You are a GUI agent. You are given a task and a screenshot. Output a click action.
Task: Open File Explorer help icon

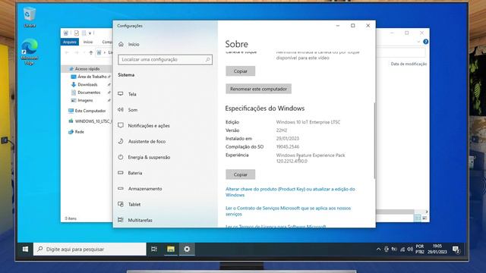click(426, 42)
